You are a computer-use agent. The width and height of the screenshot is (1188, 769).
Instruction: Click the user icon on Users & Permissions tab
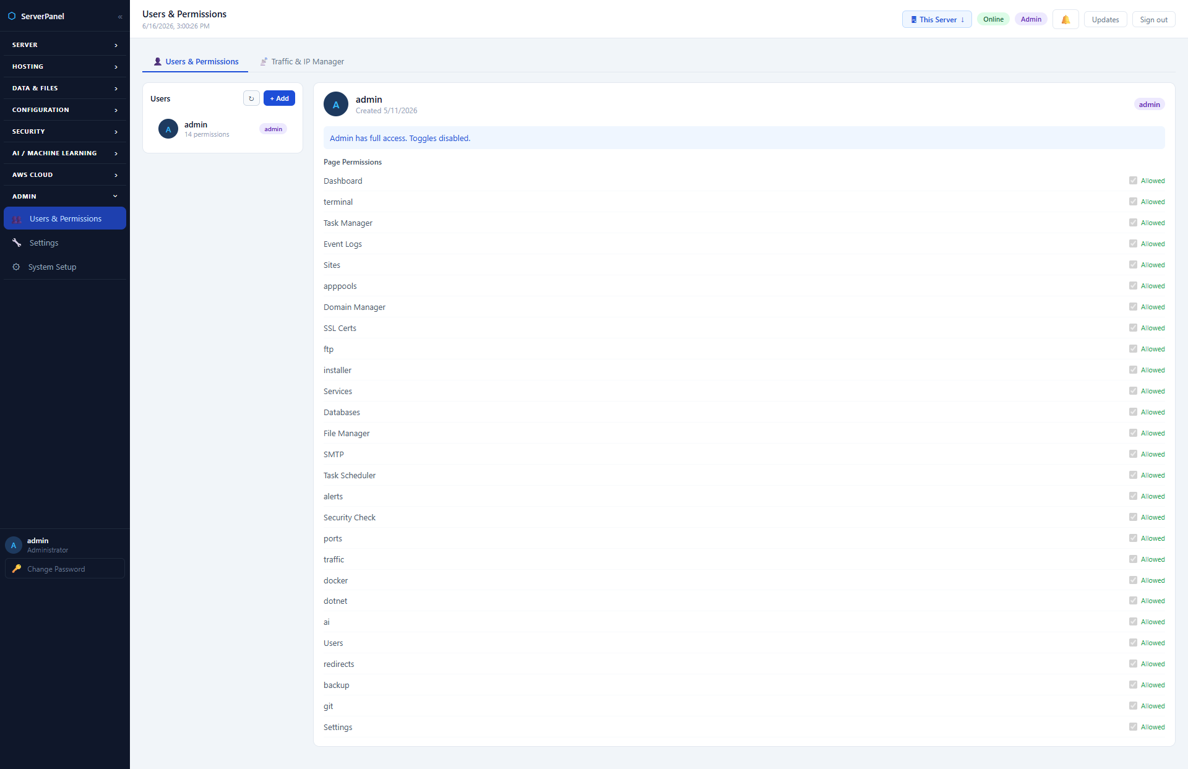pos(158,61)
